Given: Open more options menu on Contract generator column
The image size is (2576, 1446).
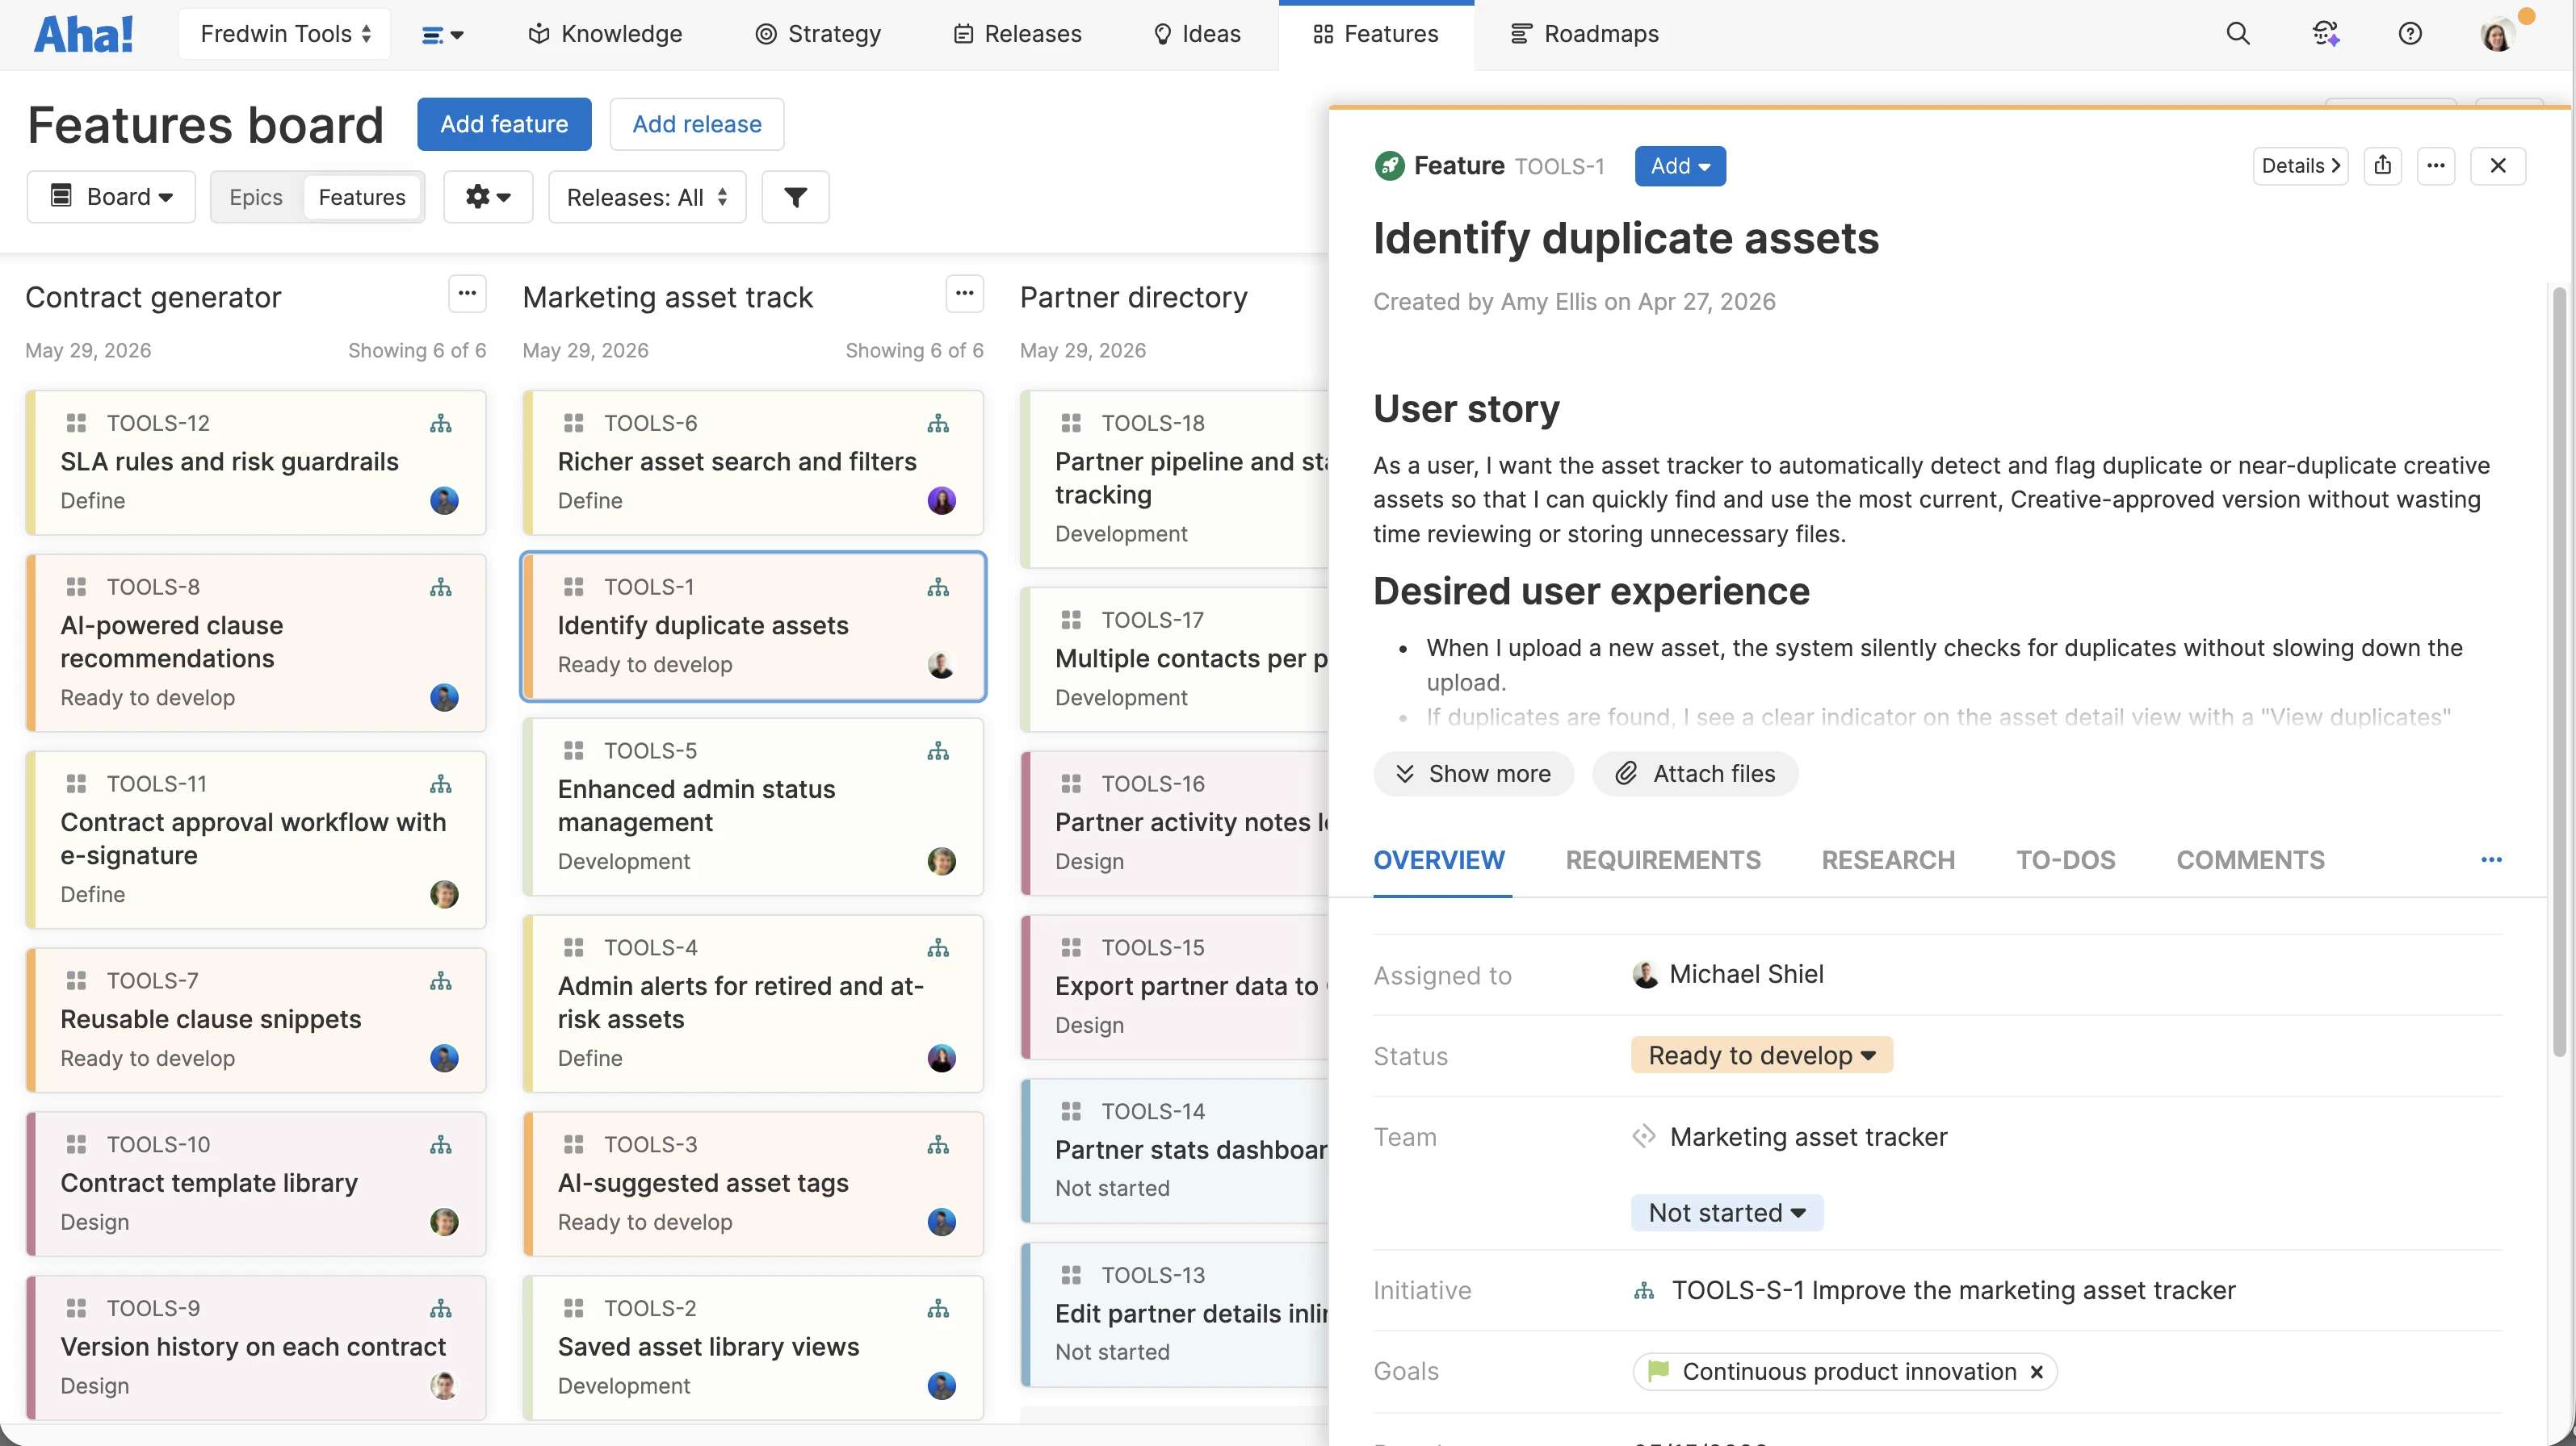Looking at the screenshot, I should [x=467, y=295].
